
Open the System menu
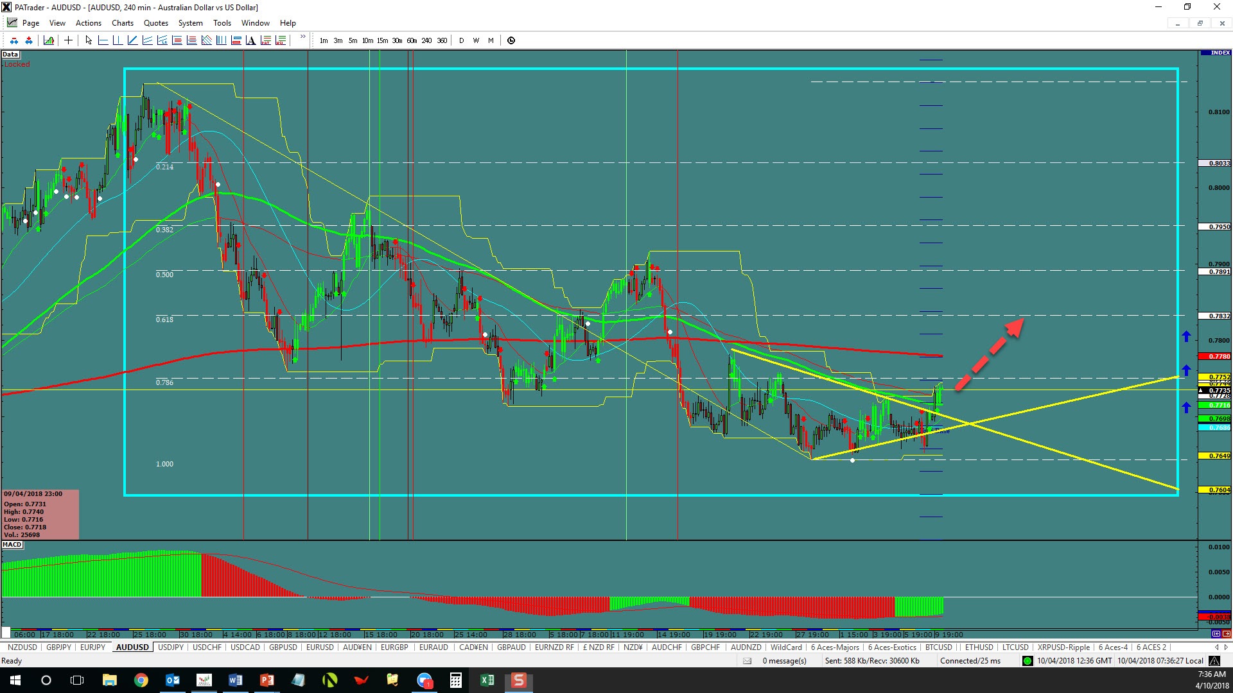pyautogui.click(x=191, y=23)
